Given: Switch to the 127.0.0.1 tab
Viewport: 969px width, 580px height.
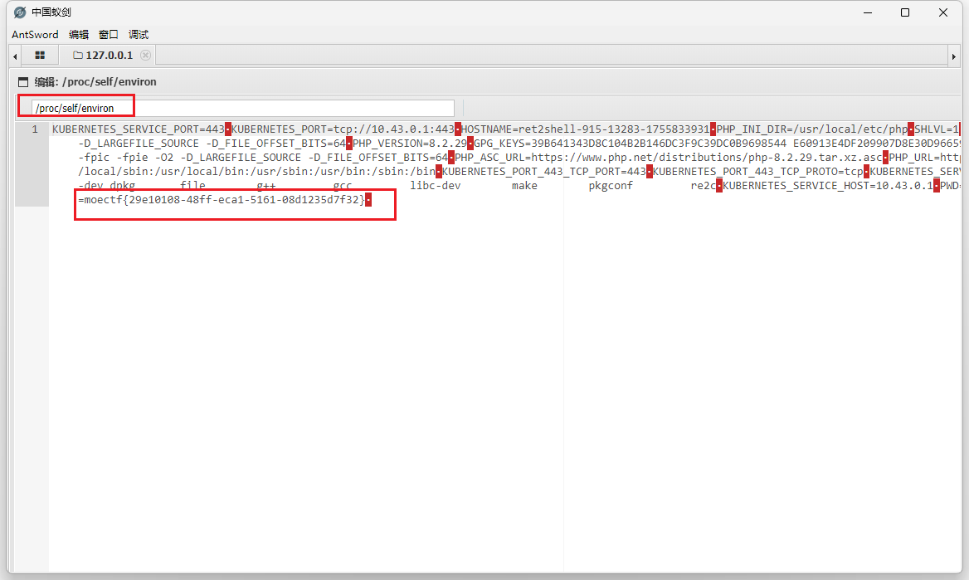Looking at the screenshot, I should pyautogui.click(x=108, y=56).
